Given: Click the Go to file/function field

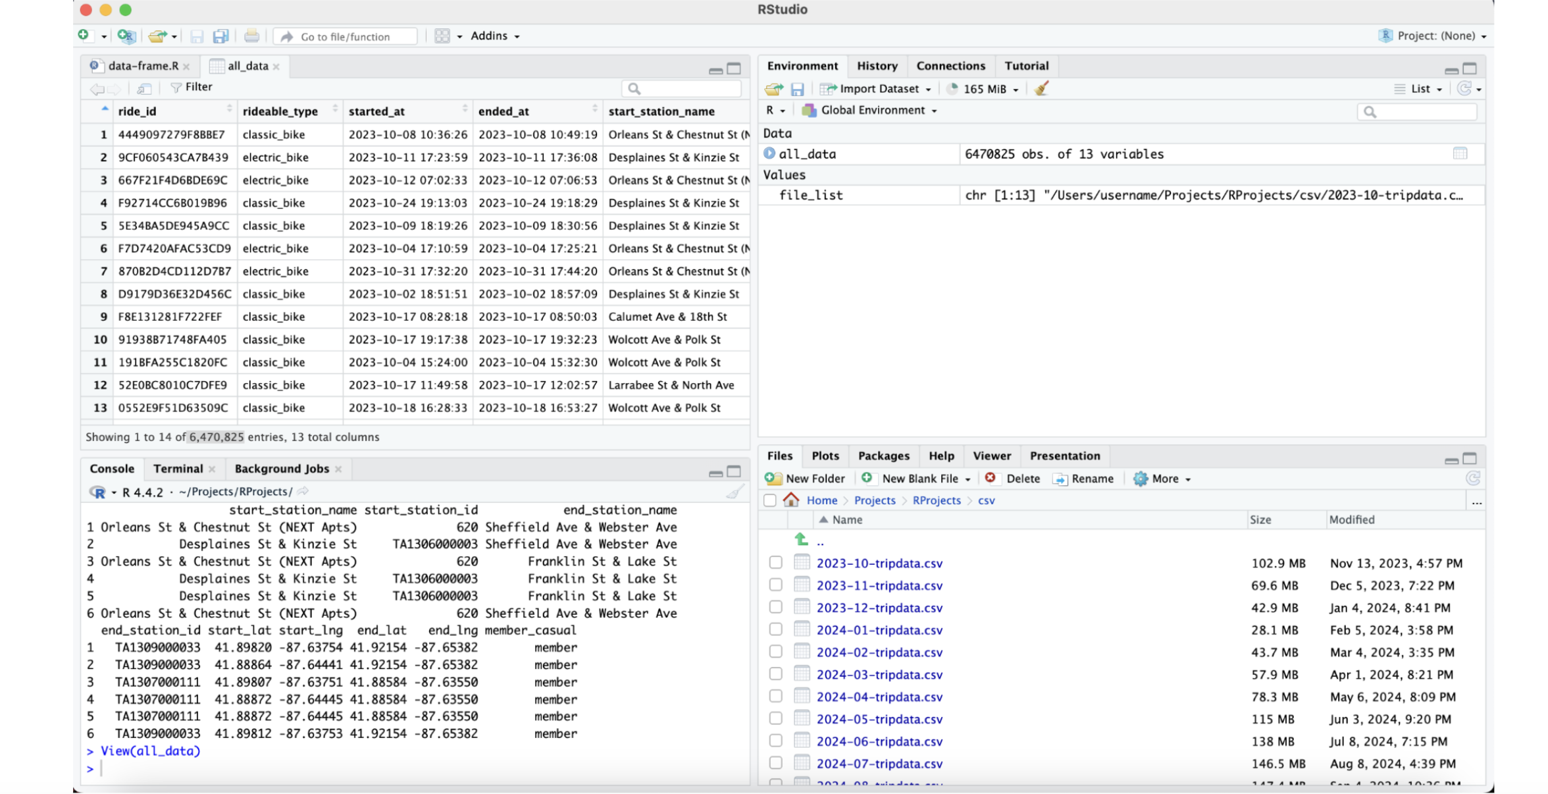Looking at the screenshot, I should point(346,37).
